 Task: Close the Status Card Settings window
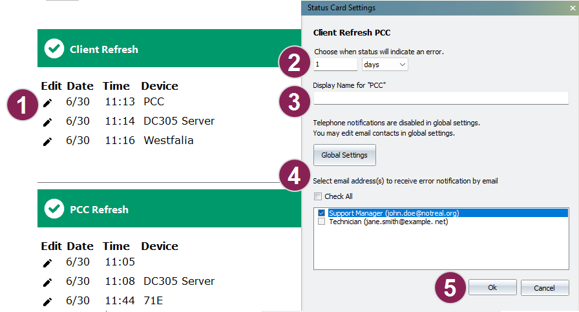click(x=571, y=8)
